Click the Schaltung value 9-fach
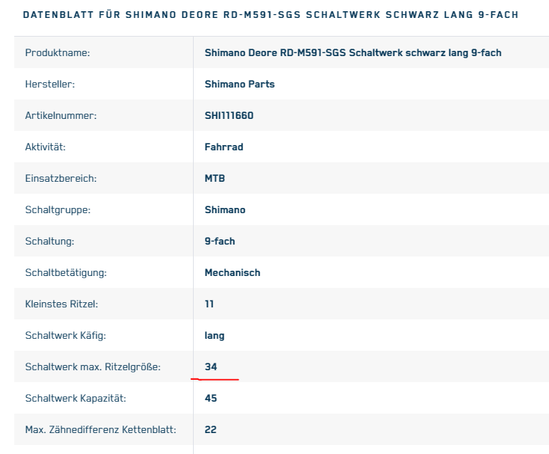This screenshot has width=549, height=454. coord(220,241)
